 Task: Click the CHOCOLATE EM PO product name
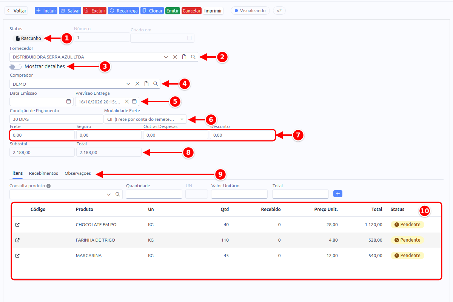[96, 225]
